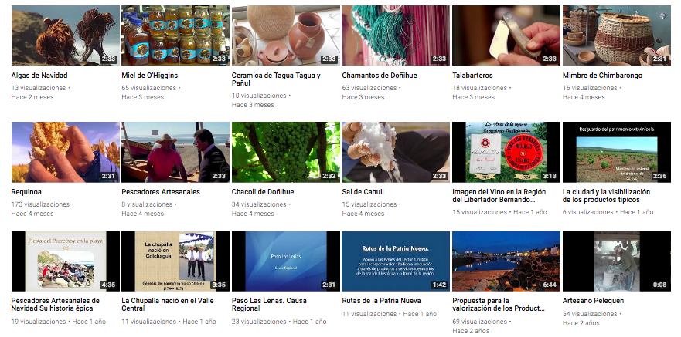Click the Talabarteros video title text
681x337 pixels.
(x=472, y=76)
